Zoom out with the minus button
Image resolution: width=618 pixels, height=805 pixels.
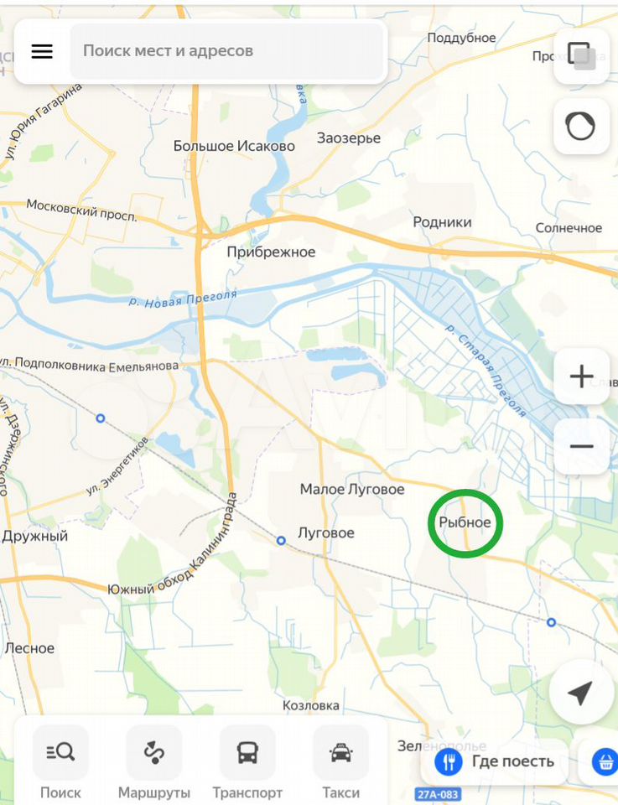(x=582, y=446)
